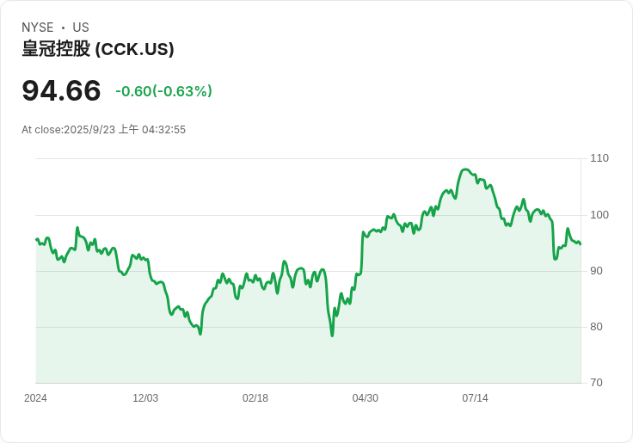Click the 90 price axis label

[x=597, y=271]
